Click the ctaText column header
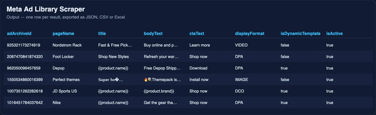376x115 pixels. (197, 33)
